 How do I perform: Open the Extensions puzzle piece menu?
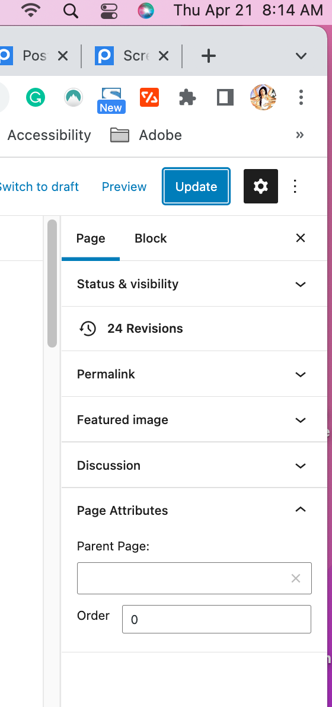point(187,97)
